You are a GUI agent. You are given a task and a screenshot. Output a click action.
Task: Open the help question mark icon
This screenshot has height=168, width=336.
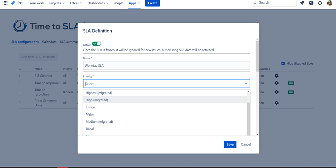tap(311, 3)
